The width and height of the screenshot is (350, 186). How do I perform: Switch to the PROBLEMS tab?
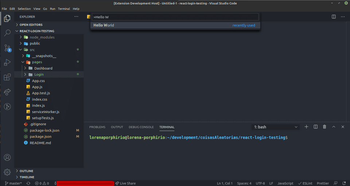(x=97, y=127)
